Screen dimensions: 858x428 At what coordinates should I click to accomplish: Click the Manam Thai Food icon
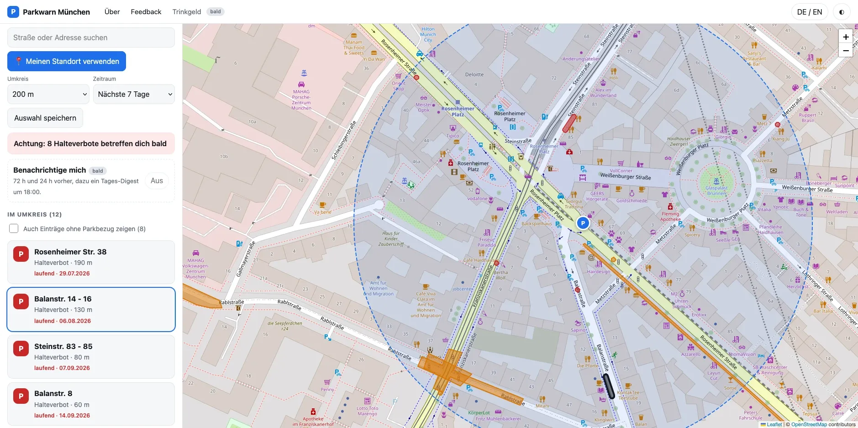pyautogui.click(x=354, y=36)
